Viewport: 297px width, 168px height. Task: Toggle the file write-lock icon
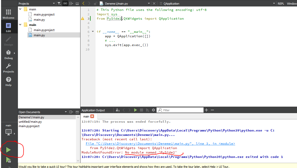point(95,3)
